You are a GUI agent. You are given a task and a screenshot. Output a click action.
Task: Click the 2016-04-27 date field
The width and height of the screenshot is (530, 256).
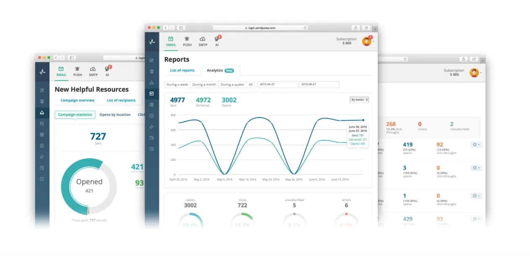pyautogui.click(x=277, y=84)
